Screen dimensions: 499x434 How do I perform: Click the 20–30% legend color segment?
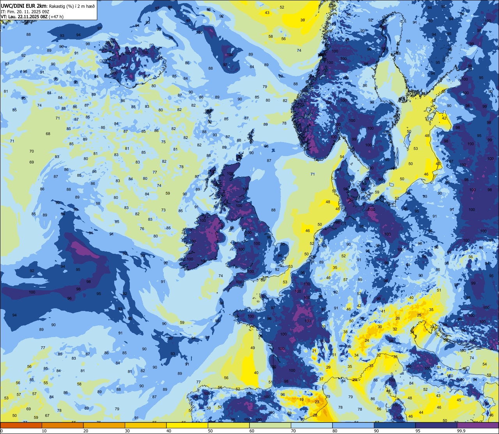[x=104, y=425]
